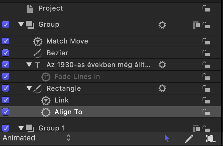Collapse the Az 1930-as text layer
Image resolution: width=223 pixels, height=146 pixels.
pos(29,65)
